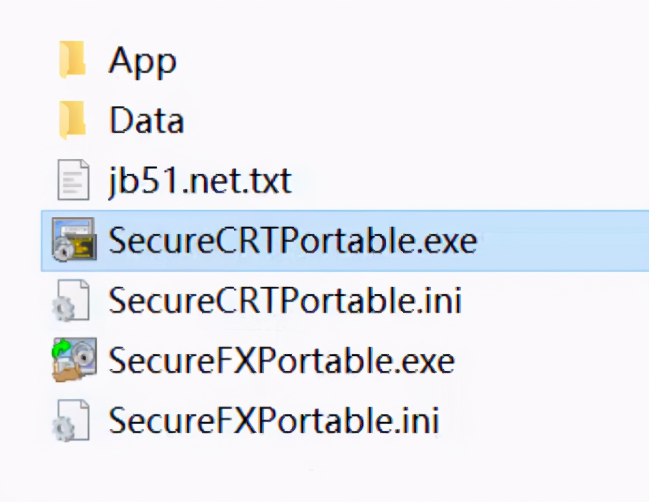The width and height of the screenshot is (649, 502).
Task: Click the jb51.net.txt file name
Action: coord(200,181)
